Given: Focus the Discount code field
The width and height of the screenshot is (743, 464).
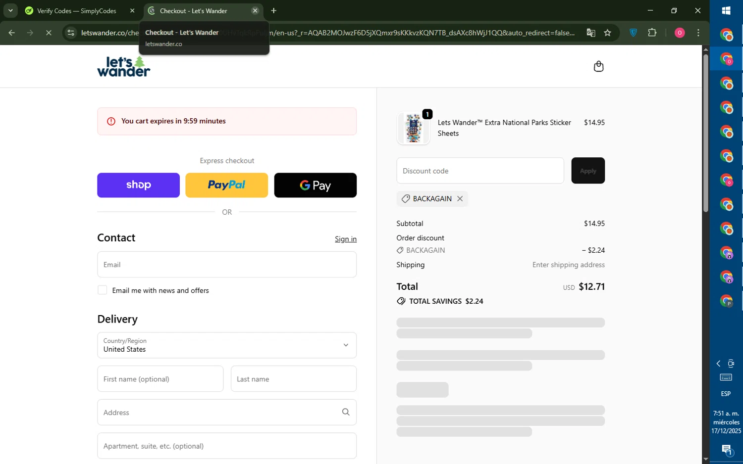Looking at the screenshot, I should click(x=480, y=171).
